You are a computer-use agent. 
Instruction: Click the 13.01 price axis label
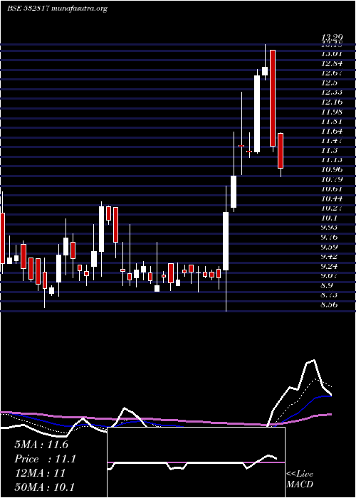[333, 54]
